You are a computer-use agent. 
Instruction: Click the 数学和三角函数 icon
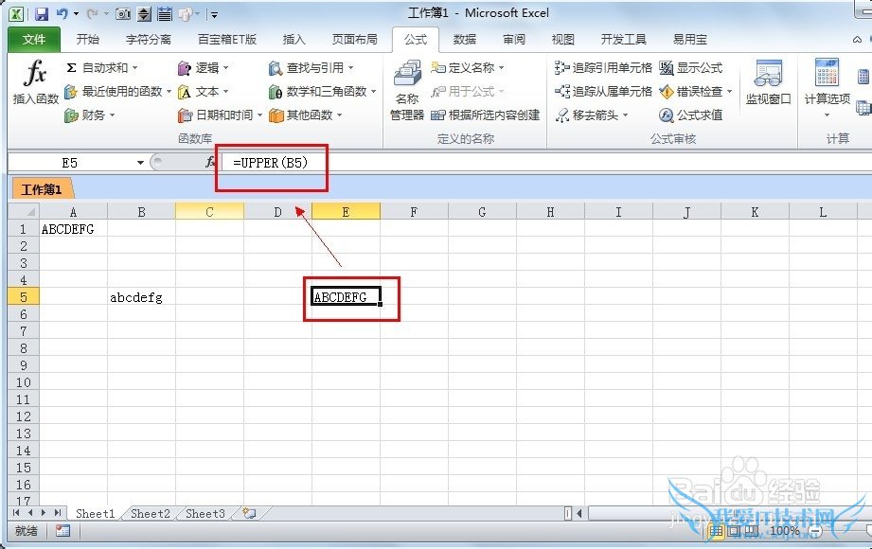click(276, 91)
